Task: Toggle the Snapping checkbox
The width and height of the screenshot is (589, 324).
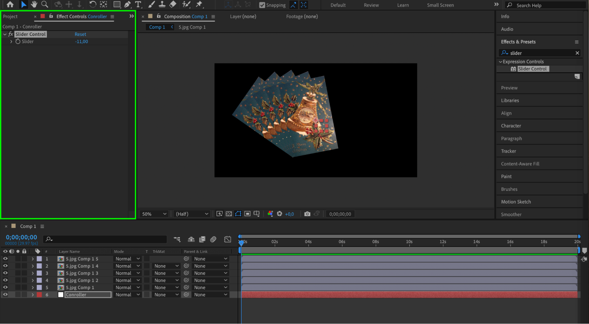Action: tap(262, 5)
